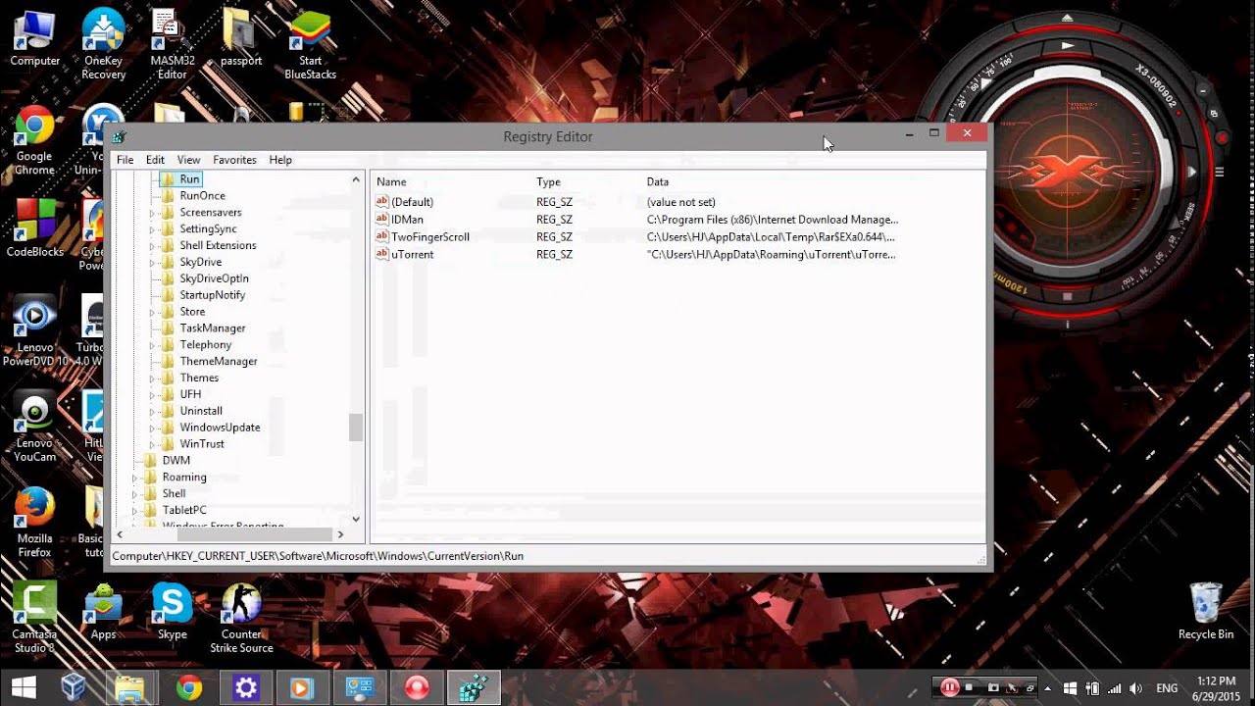This screenshot has width=1255, height=706.
Task: Select the Skype desktop icon
Action: click(172, 612)
